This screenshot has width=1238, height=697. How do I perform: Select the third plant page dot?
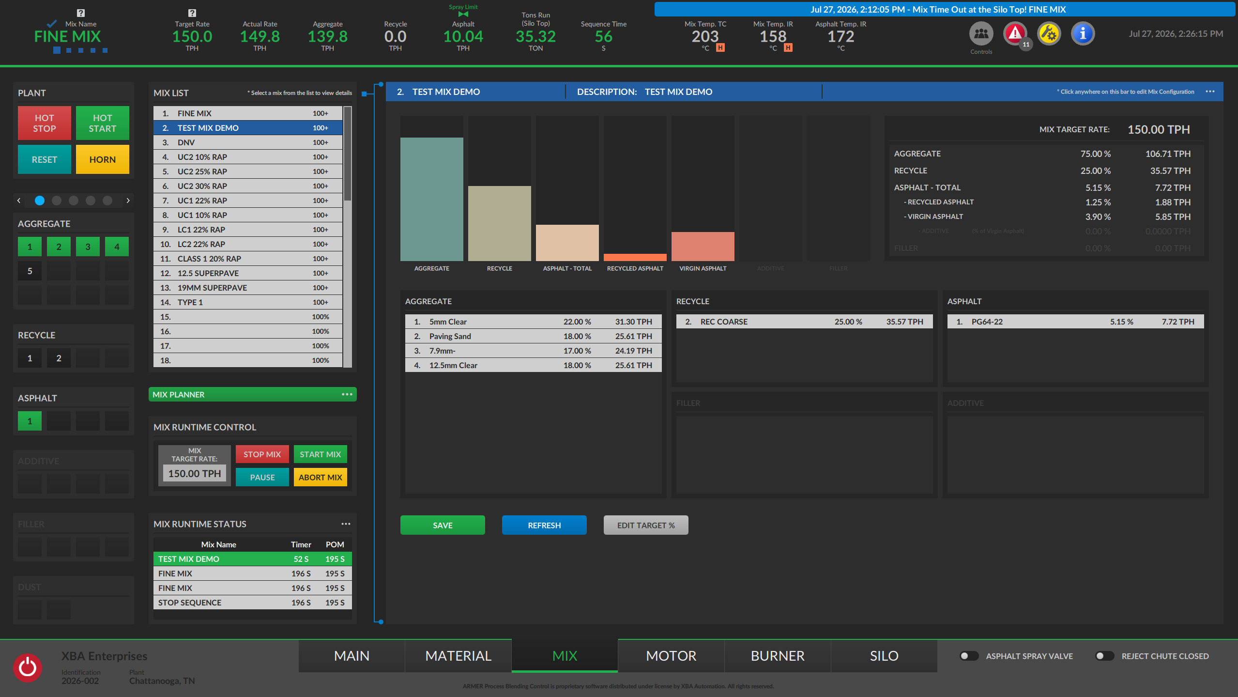pos(74,201)
